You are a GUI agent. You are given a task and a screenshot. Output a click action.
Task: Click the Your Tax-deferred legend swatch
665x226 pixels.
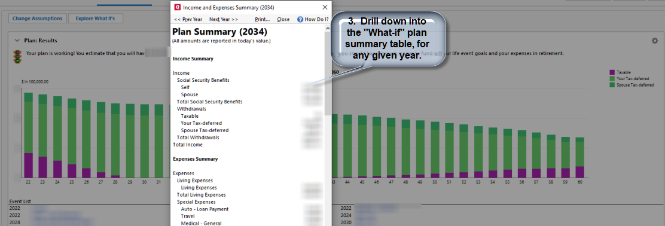612,79
